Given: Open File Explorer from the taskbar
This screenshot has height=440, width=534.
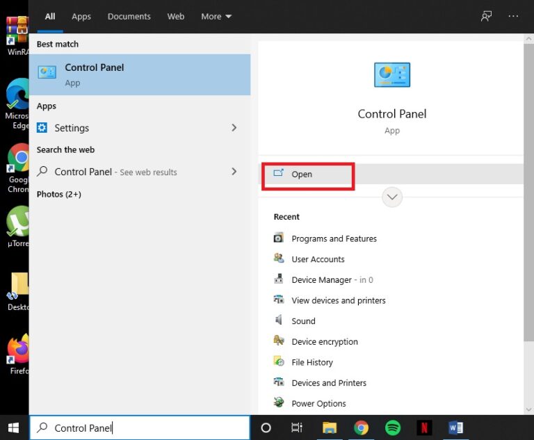Looking at the screenshot, I should 330,427.
